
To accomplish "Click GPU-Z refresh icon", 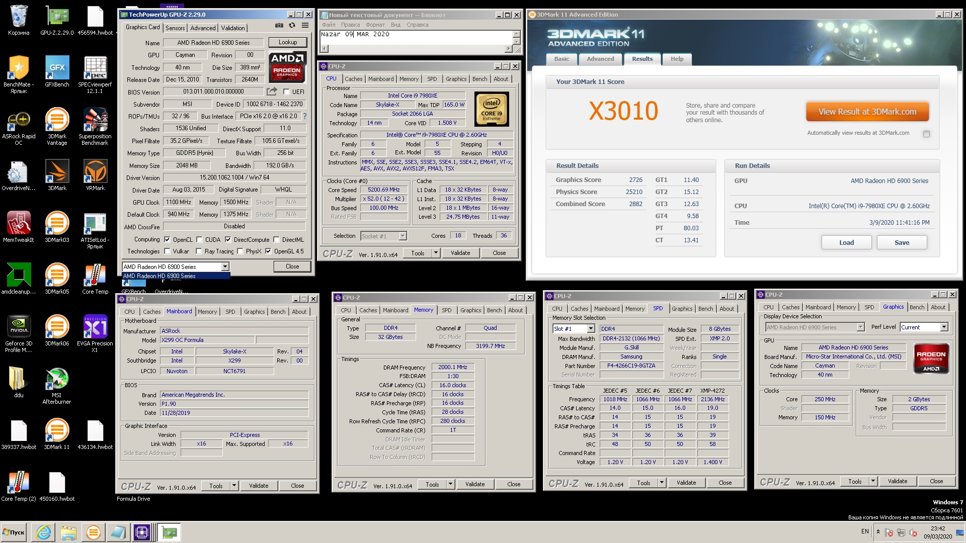I will point(292,25).
